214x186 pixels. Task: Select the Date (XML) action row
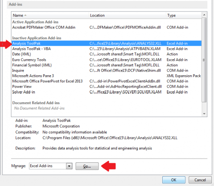point(107,54)
